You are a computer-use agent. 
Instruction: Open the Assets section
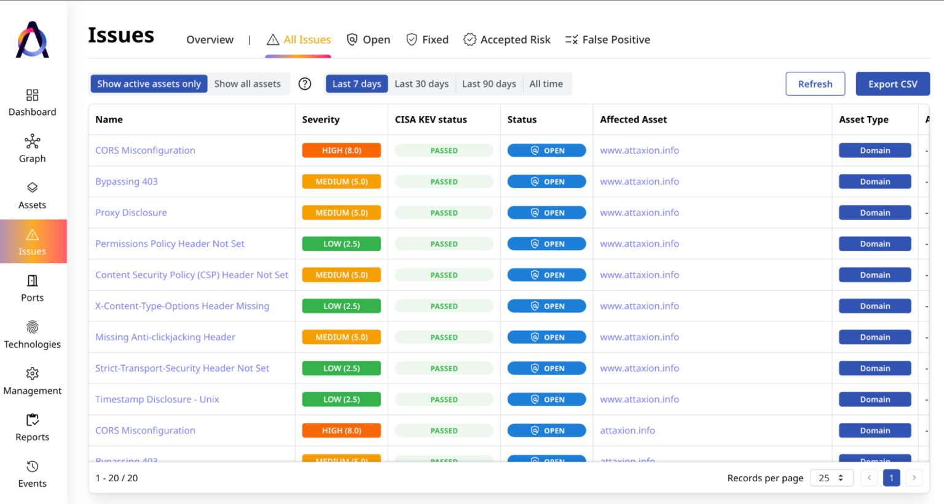coord(32,195)
